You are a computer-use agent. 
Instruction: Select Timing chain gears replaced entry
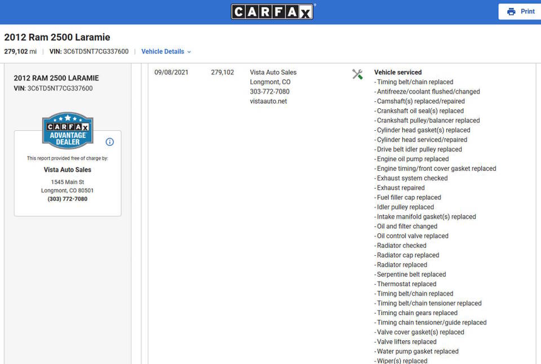point(416,313)
